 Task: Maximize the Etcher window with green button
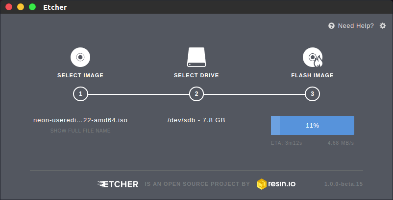click(x=32, y=7)
